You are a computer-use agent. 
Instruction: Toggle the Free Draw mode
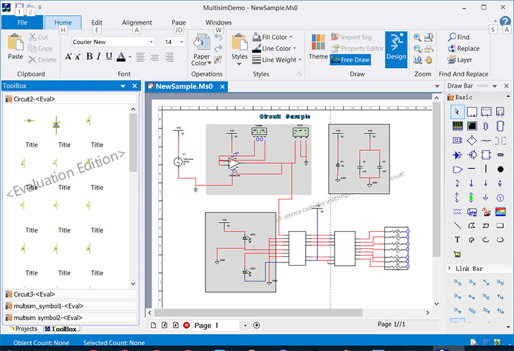coord(350,60)
